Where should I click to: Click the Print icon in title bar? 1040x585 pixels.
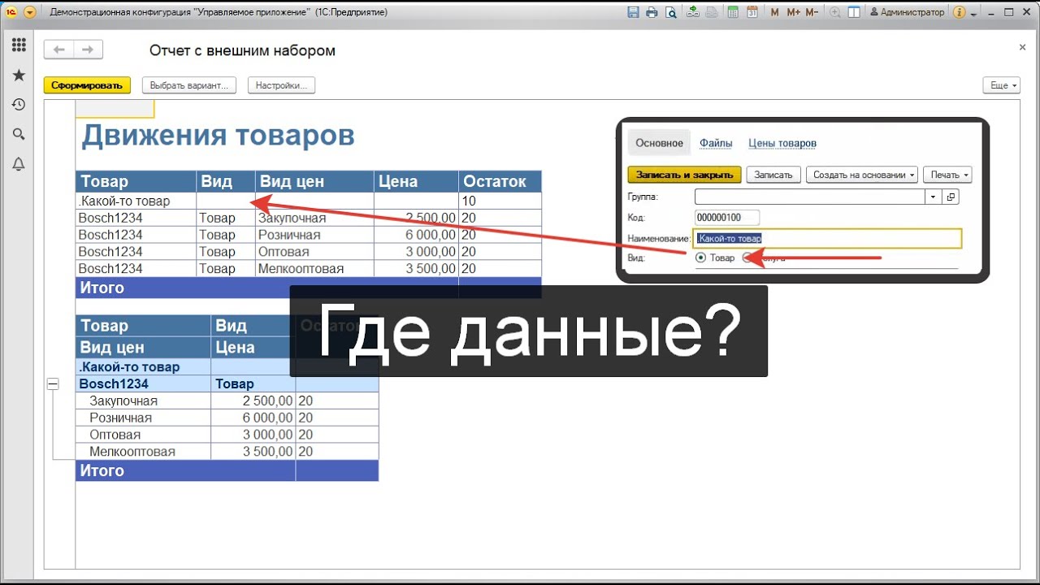click(652, 12)
